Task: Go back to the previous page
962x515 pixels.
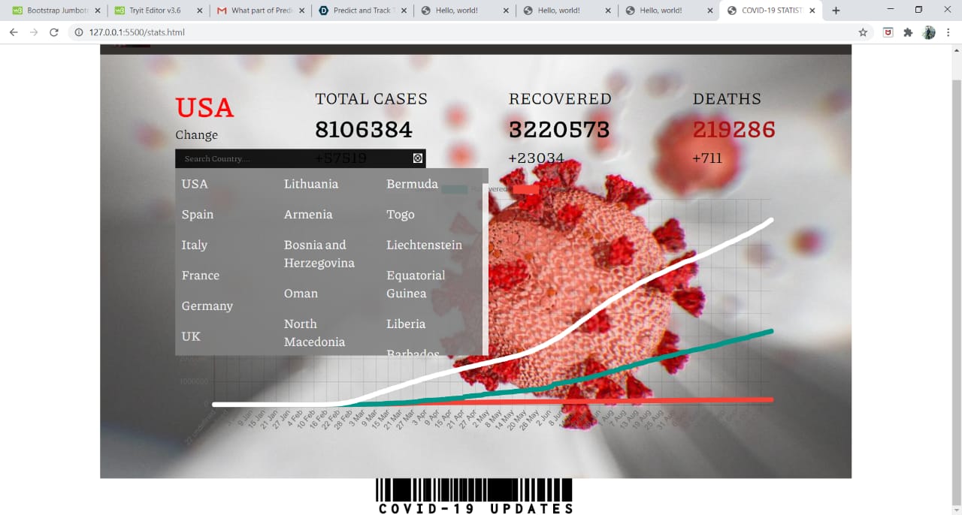Action: point(14,32)
